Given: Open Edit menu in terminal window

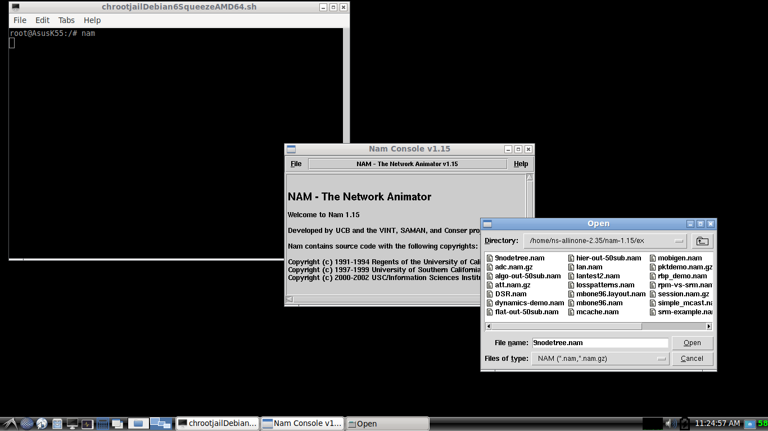Looking at the screenshot, I should click(43, 20).
